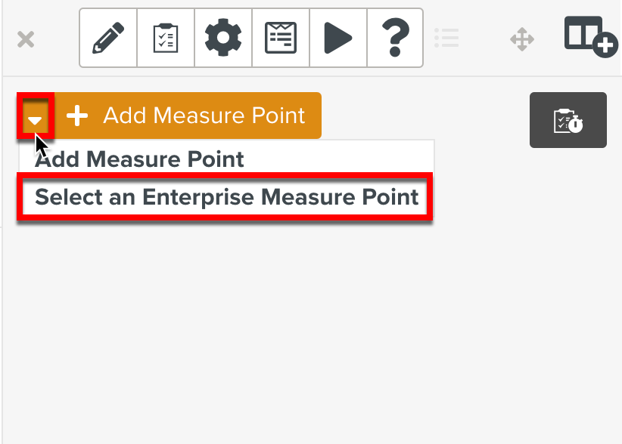This screenshot has height=444, width=622.
Task: Click the pencil edit icon
Action: [108, 38]
